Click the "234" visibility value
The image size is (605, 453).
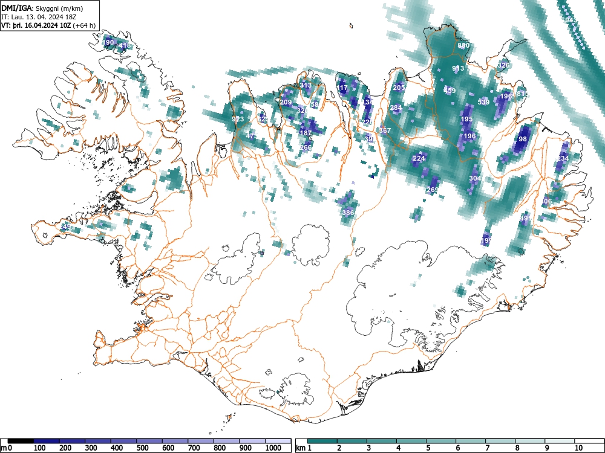pyautogui.click(x=563, y=158)
